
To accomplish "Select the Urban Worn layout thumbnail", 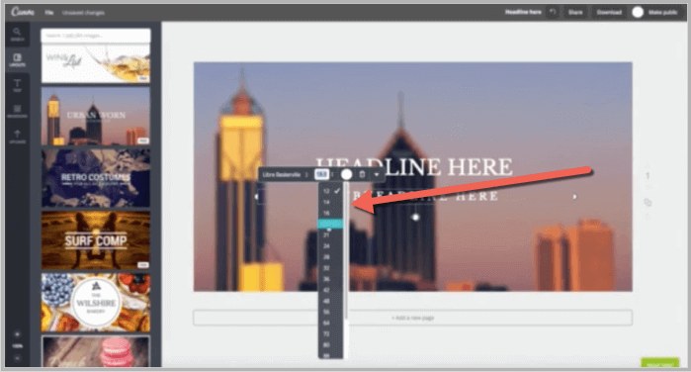I will (96, 116).
